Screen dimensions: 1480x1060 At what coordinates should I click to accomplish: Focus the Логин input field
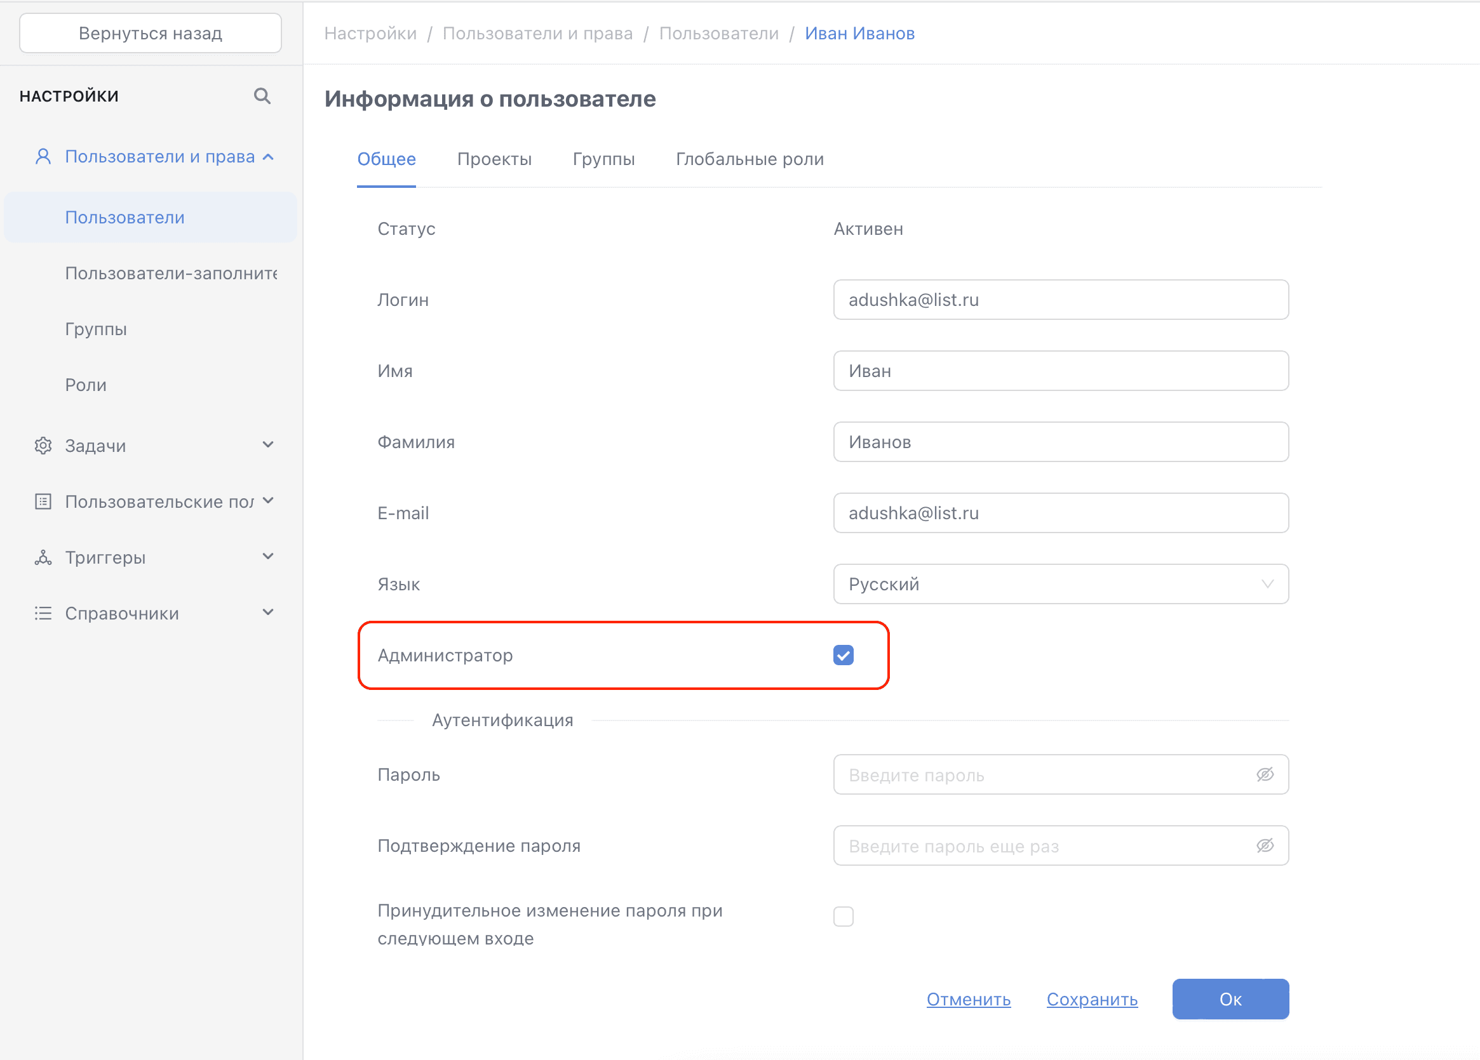pyautogui.click(x=1060, y=300)
